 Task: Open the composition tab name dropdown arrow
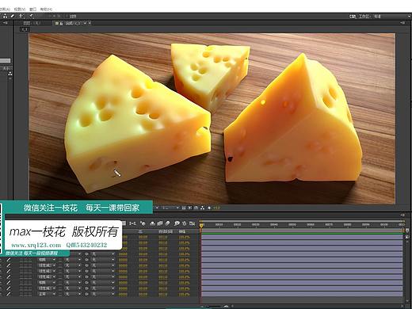tap(85, 23)
